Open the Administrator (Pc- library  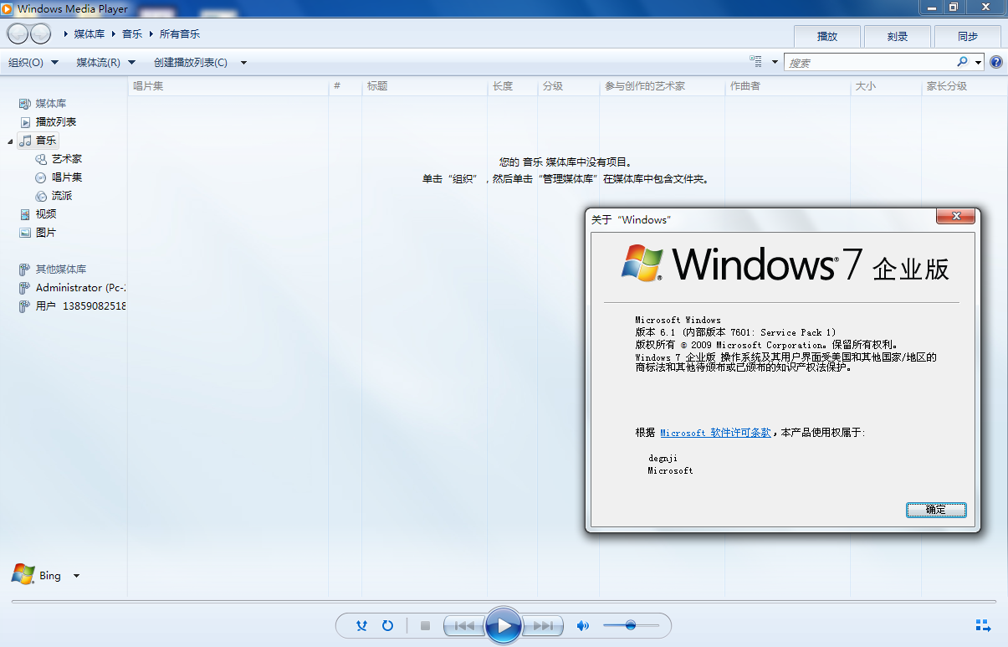(72, 288)
